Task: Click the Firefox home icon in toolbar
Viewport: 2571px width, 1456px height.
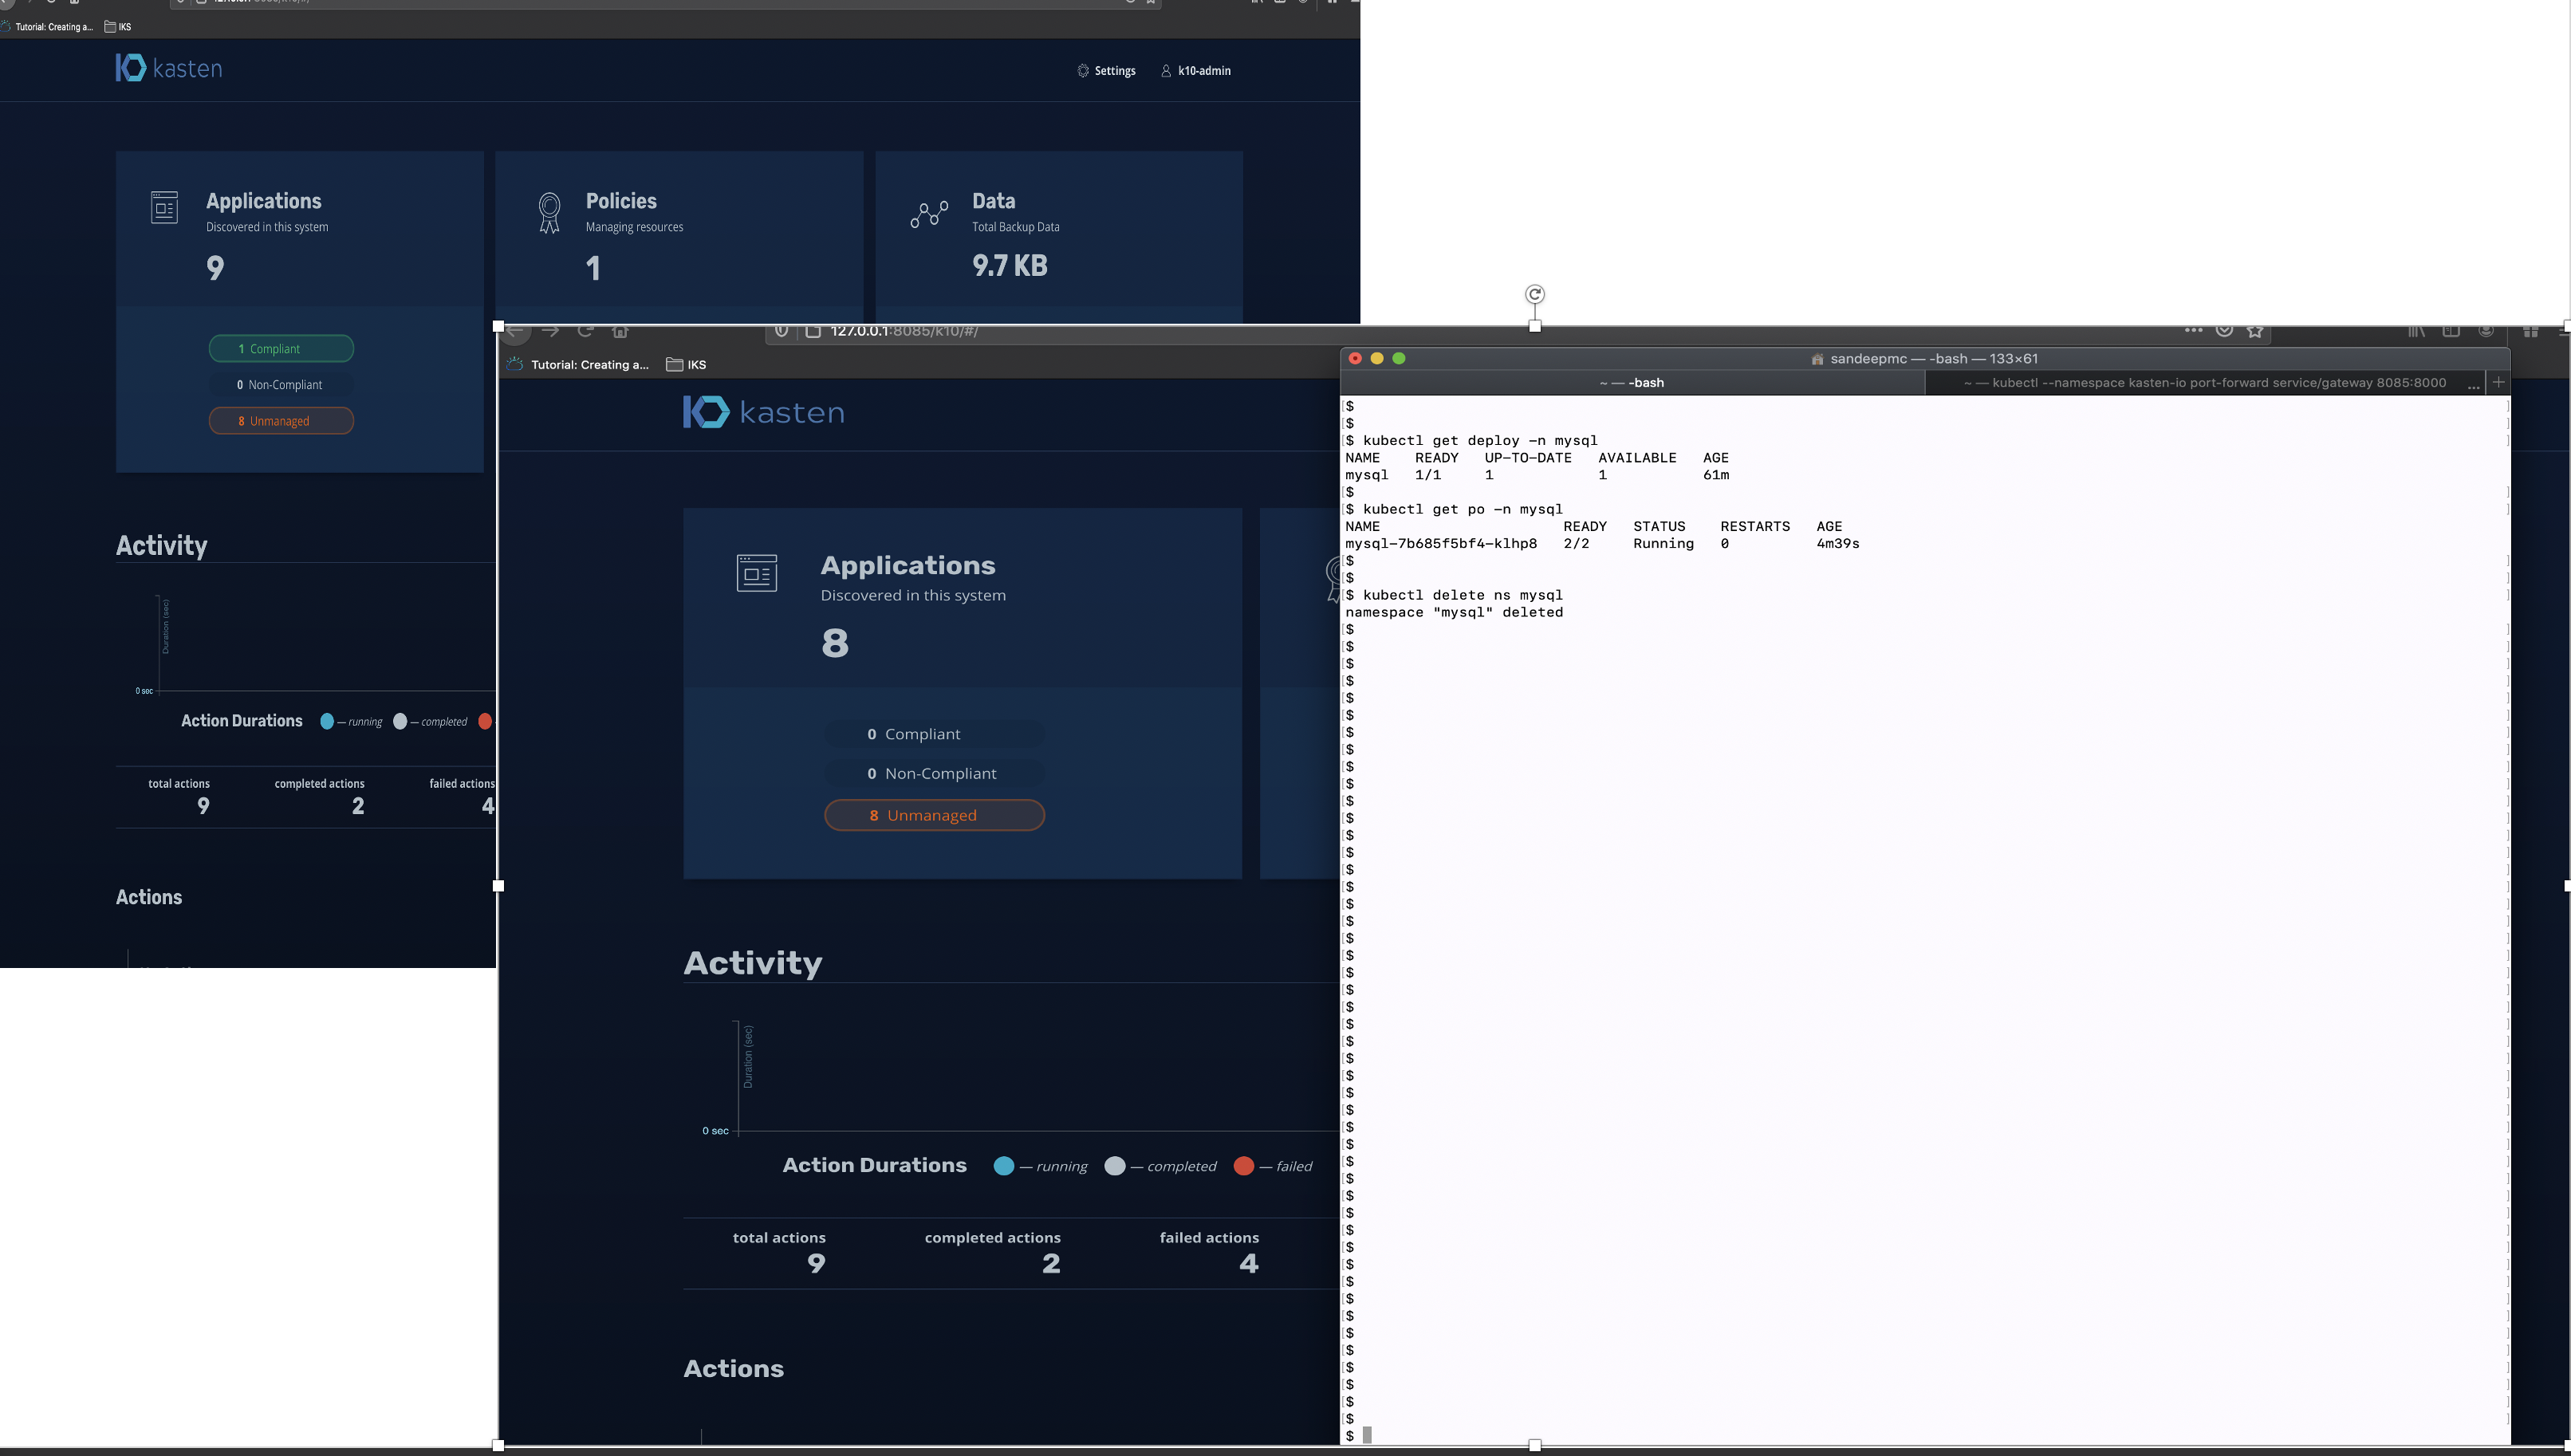Action: coord(620,331)
